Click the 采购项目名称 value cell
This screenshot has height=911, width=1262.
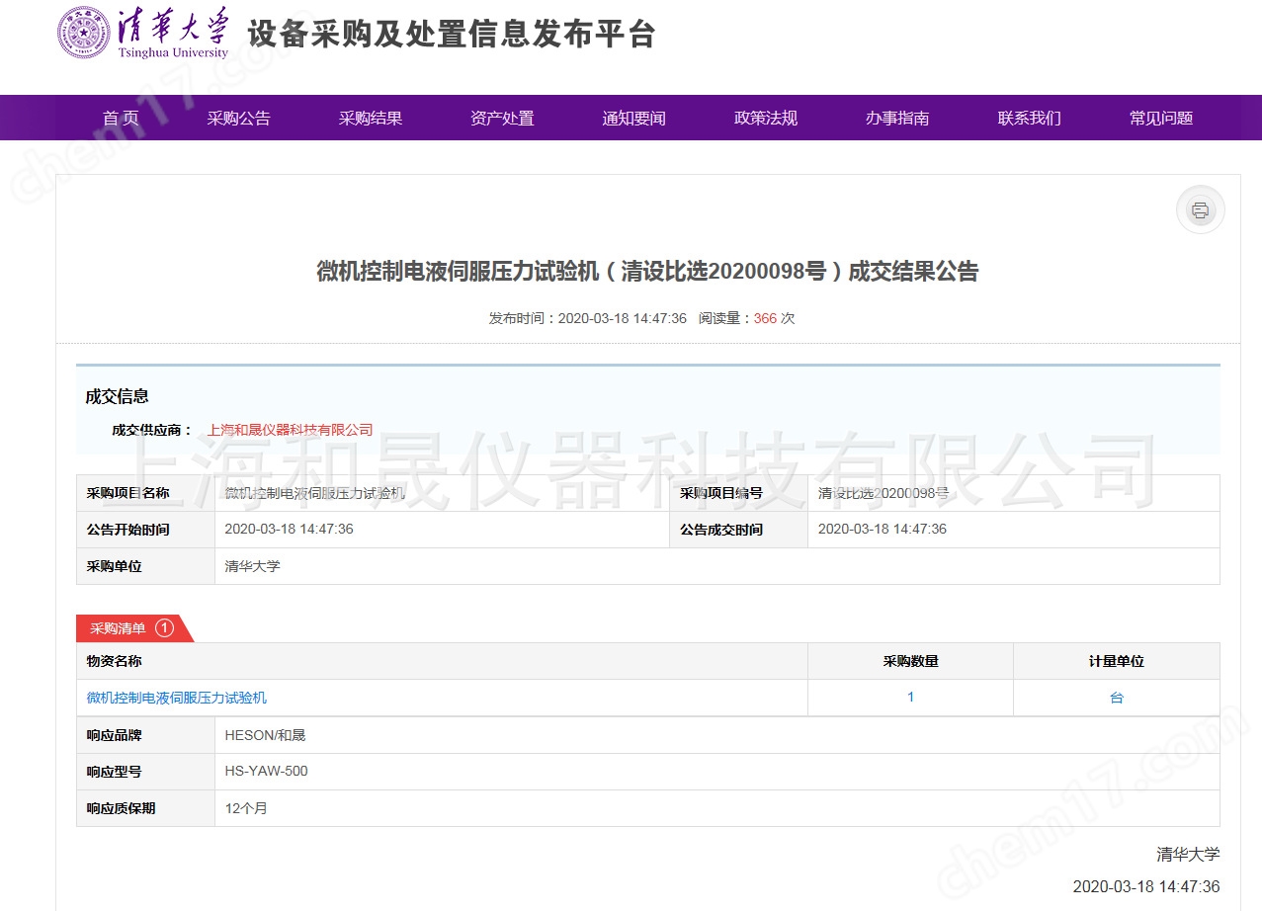tap(442, 493)
